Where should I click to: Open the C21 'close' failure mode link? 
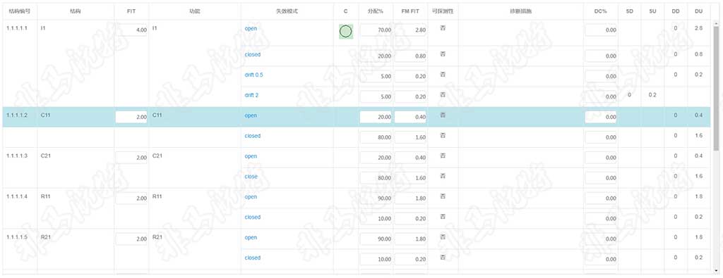pos(251,177)
